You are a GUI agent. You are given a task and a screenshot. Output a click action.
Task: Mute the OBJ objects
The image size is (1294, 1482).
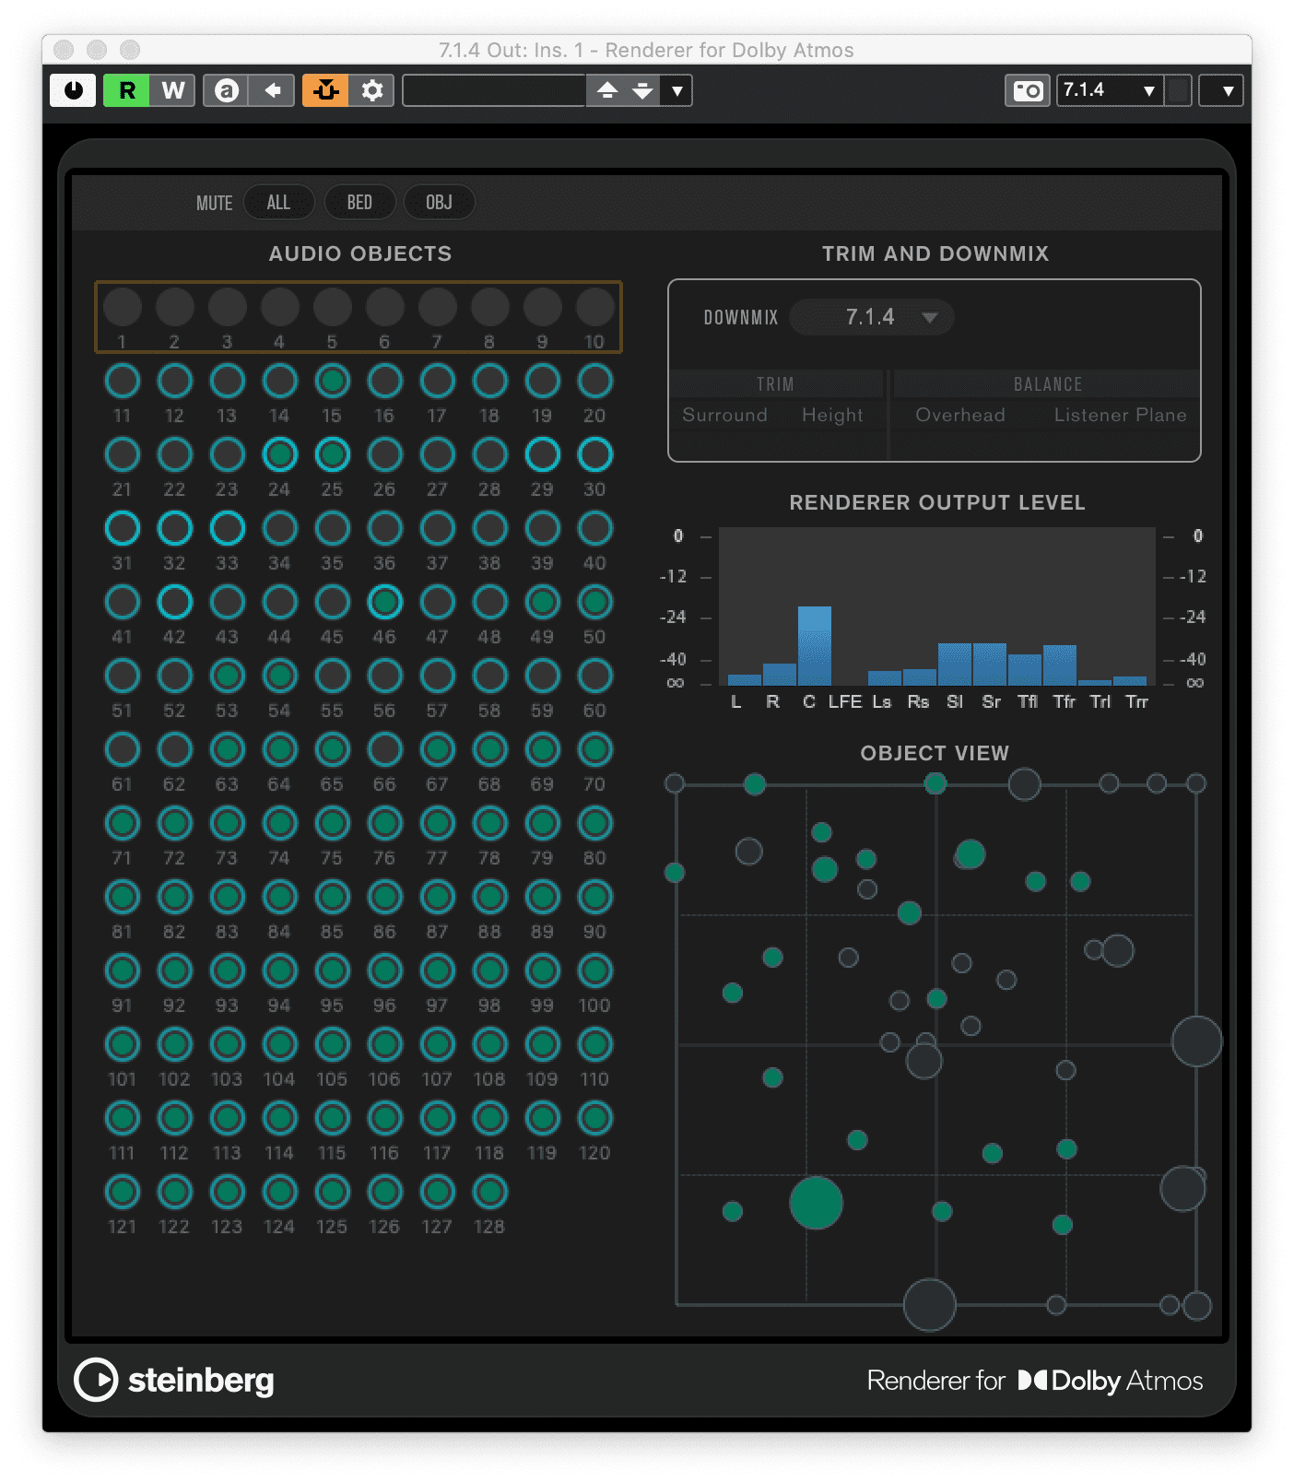439,202
